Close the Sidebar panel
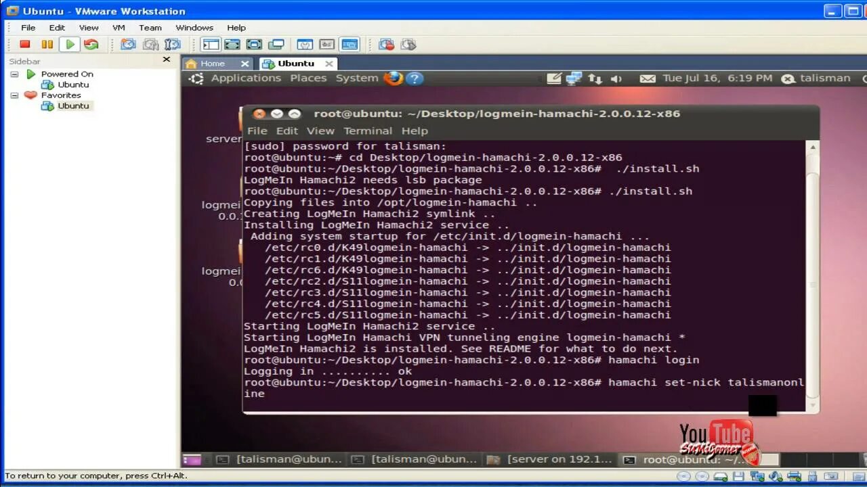 pyautogui.click(x=167, y=60)
